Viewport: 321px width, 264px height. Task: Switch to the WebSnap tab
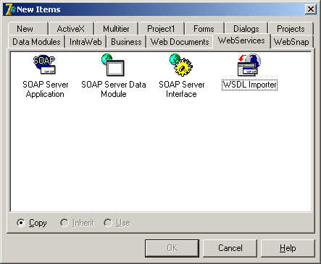pos(291,42)
